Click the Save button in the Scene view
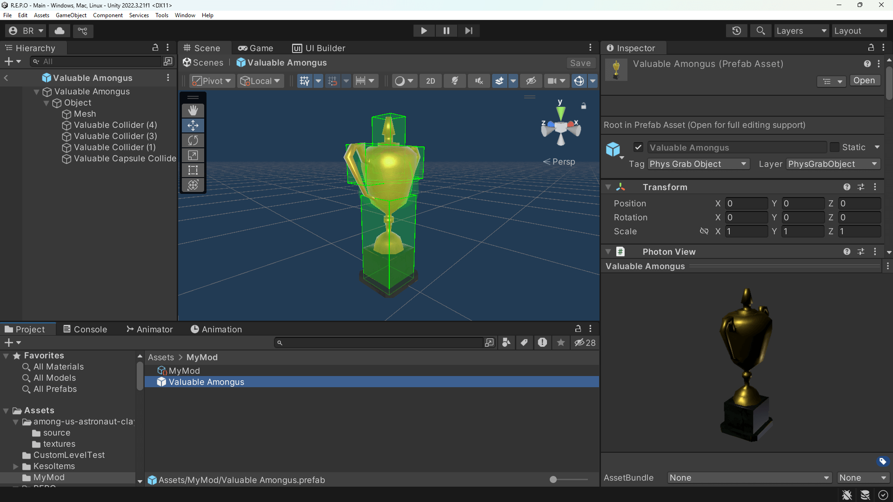The image size is (893, 502). tap(580, 63)
